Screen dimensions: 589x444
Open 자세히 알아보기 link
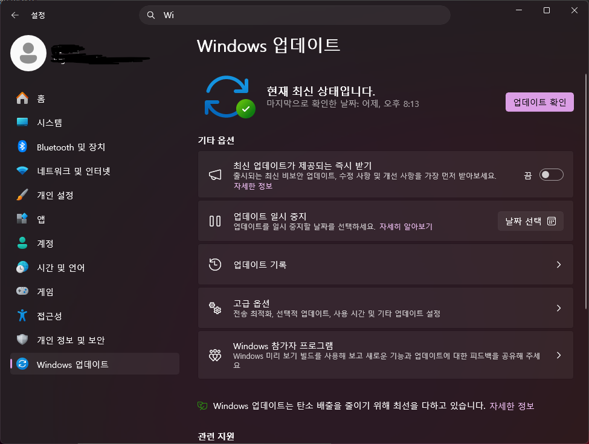(406, 227)
